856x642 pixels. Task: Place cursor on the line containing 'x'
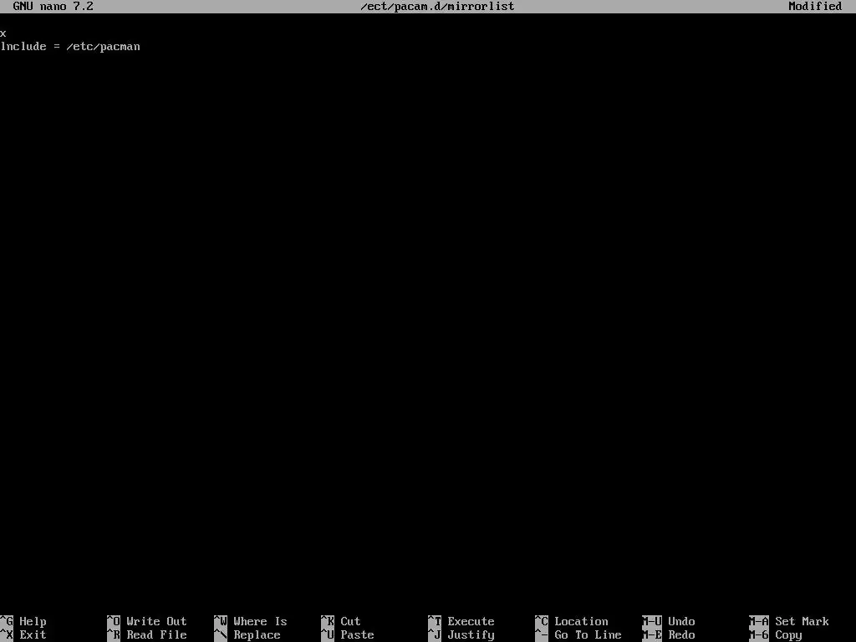(3, 33)
